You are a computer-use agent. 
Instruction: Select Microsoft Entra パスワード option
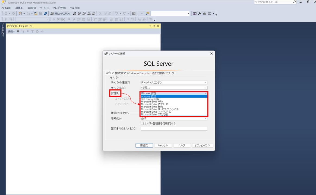point(174,104)
